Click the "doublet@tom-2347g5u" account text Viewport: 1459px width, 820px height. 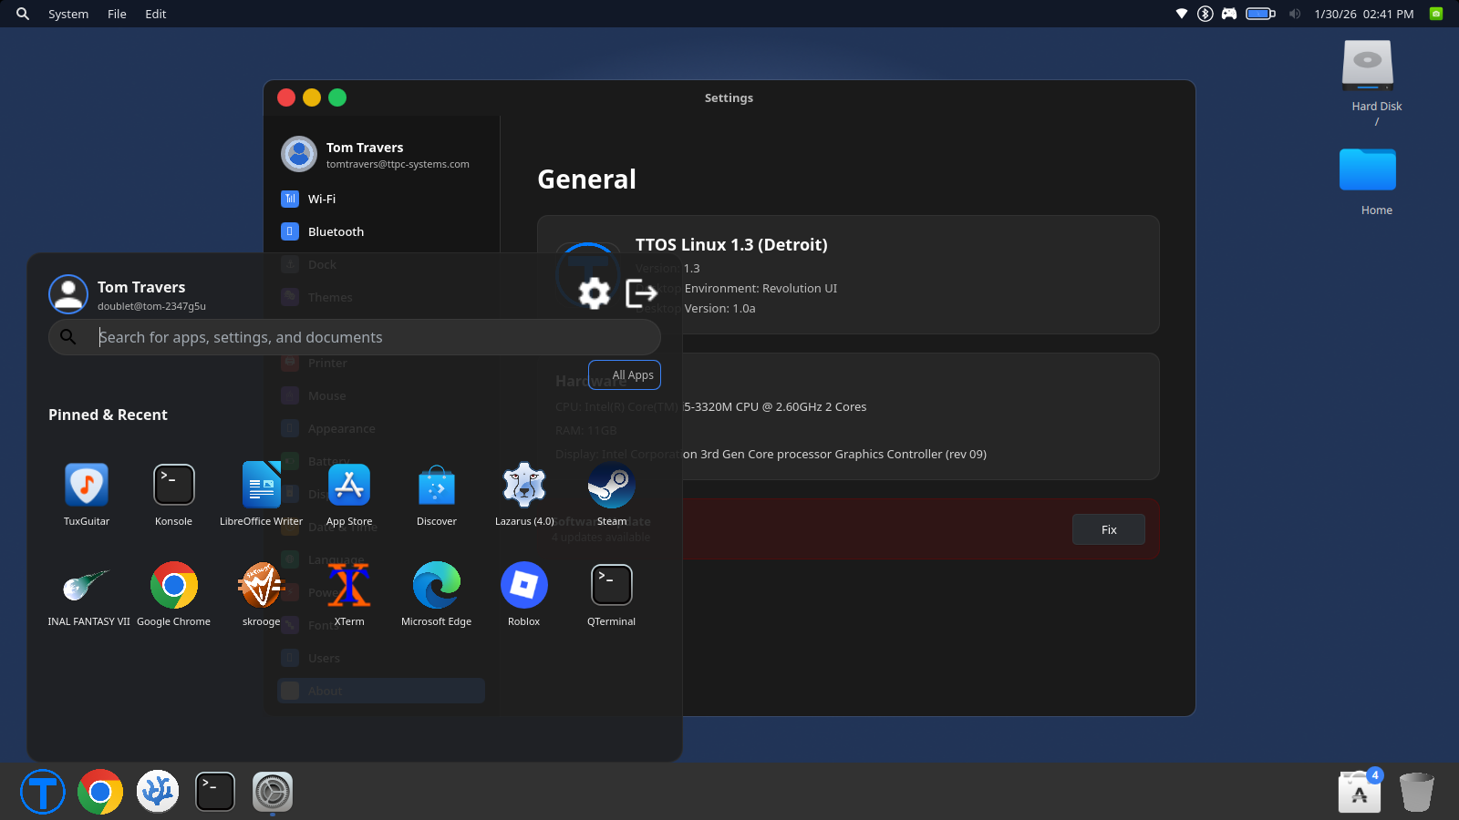pyautogui.click(x=151, y=306)
